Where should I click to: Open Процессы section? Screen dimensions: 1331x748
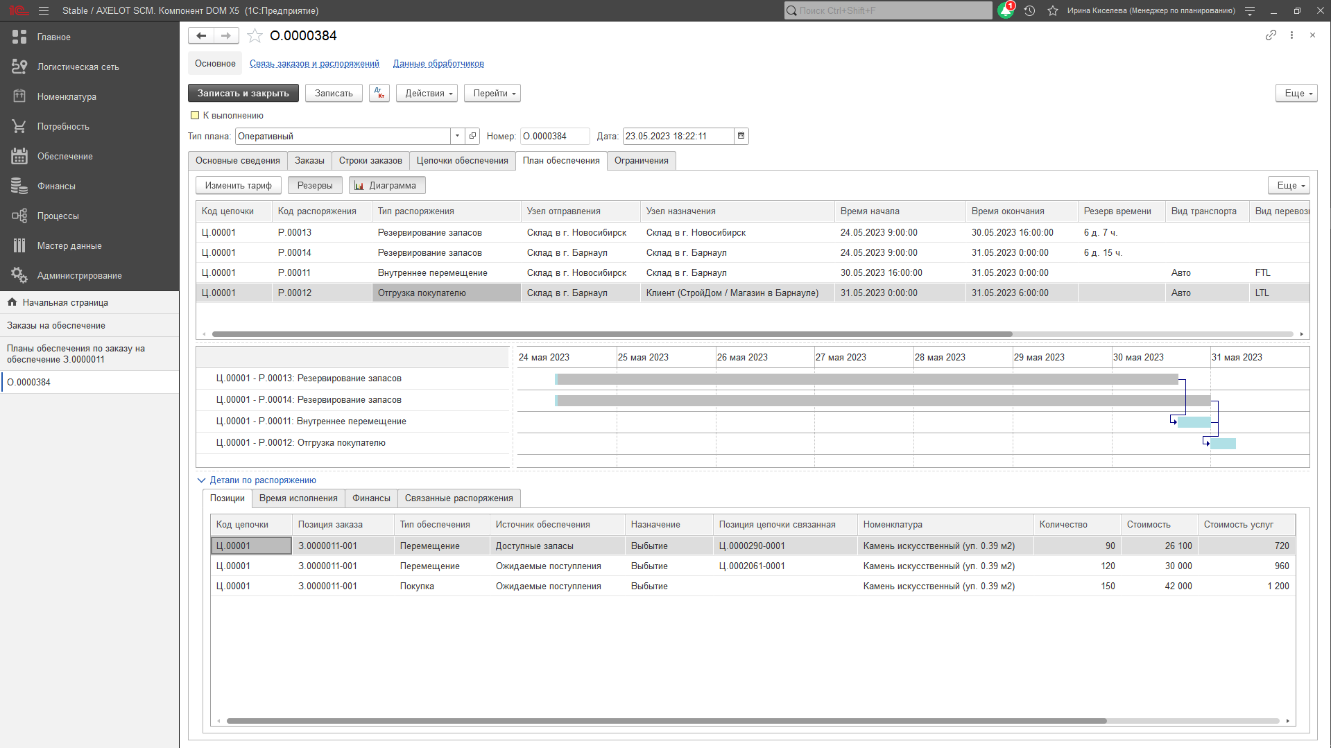coord(89,216)
